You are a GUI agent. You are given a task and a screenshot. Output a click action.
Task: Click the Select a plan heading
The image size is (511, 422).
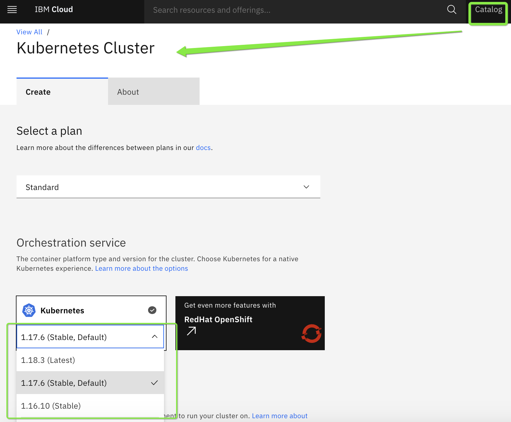coord(49,131)
